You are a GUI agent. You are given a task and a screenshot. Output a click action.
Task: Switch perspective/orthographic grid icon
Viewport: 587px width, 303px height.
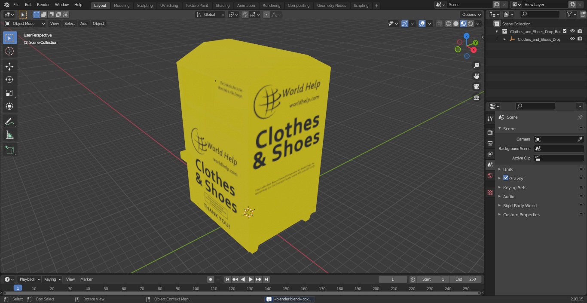476,98
